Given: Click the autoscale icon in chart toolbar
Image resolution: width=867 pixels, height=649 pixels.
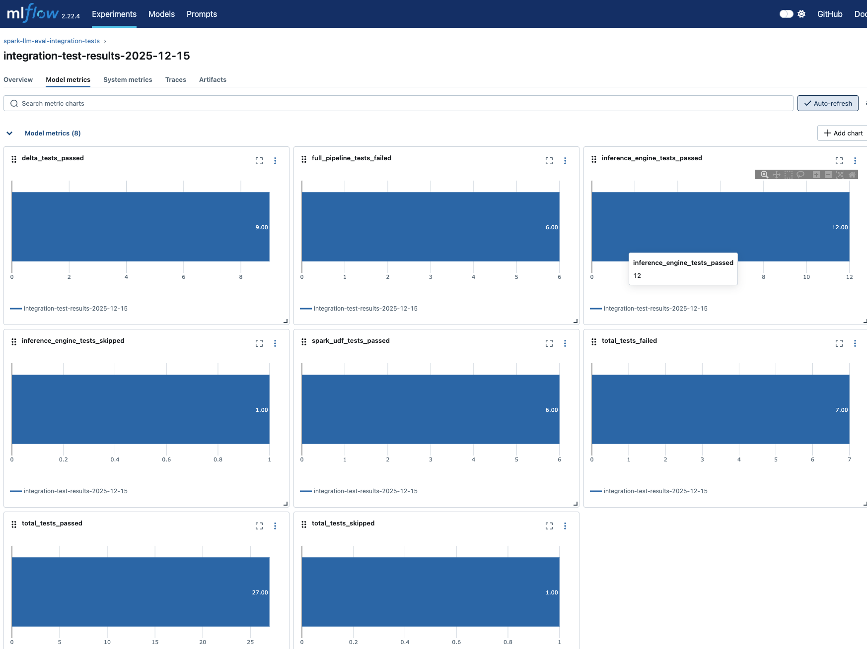Looking at the screenshot, I should (x=840, y=175).
